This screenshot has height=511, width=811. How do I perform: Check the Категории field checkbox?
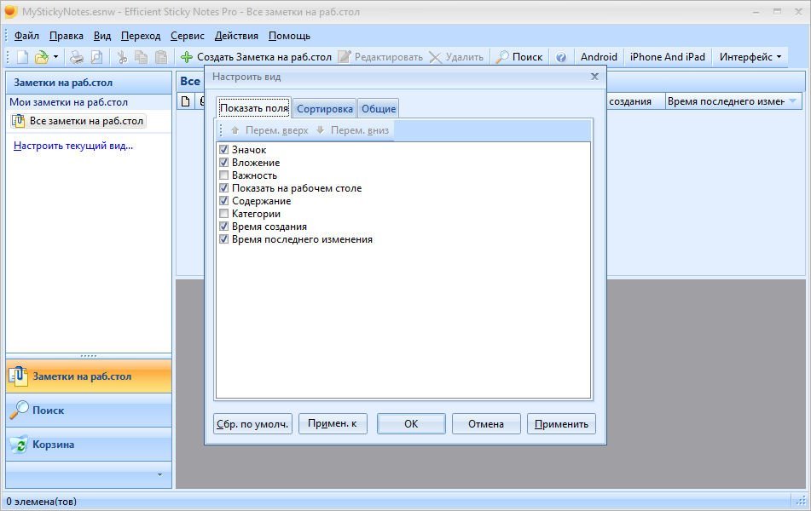click(x=224, y=214)
